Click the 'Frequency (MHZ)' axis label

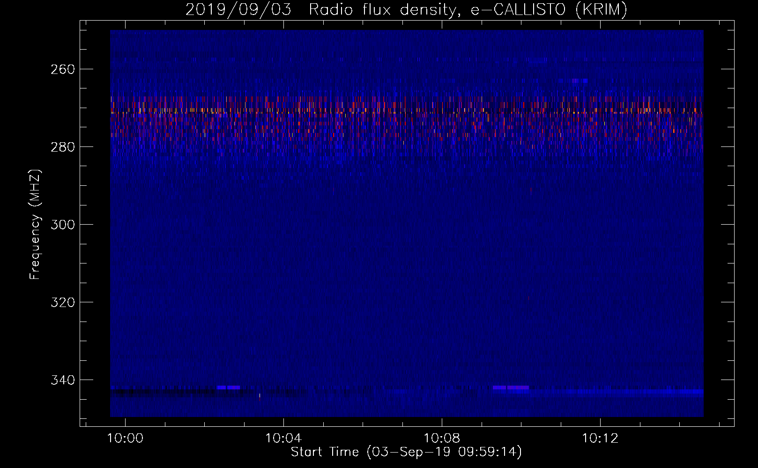[x=36, y=224]
